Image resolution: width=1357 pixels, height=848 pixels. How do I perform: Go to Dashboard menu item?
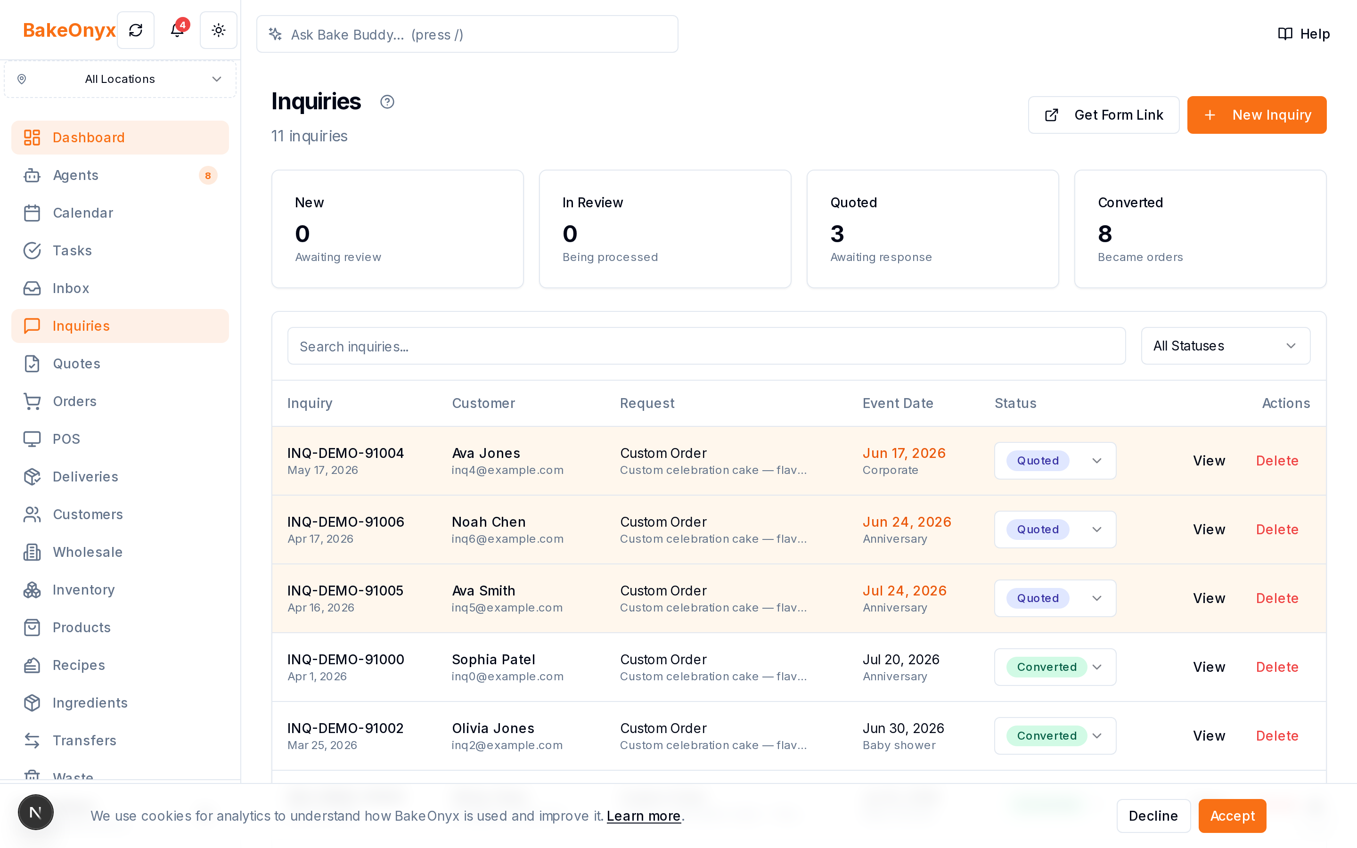(120, 138)
